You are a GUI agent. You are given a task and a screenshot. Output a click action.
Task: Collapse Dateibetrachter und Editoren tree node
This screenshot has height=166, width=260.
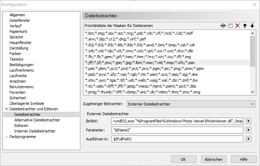point(6,109)
